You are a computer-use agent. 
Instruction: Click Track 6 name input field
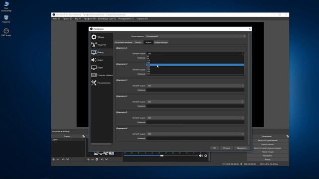click(195, 138)
